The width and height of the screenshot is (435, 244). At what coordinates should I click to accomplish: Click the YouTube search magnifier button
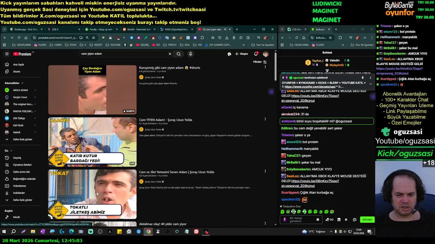tap(178, 54)
